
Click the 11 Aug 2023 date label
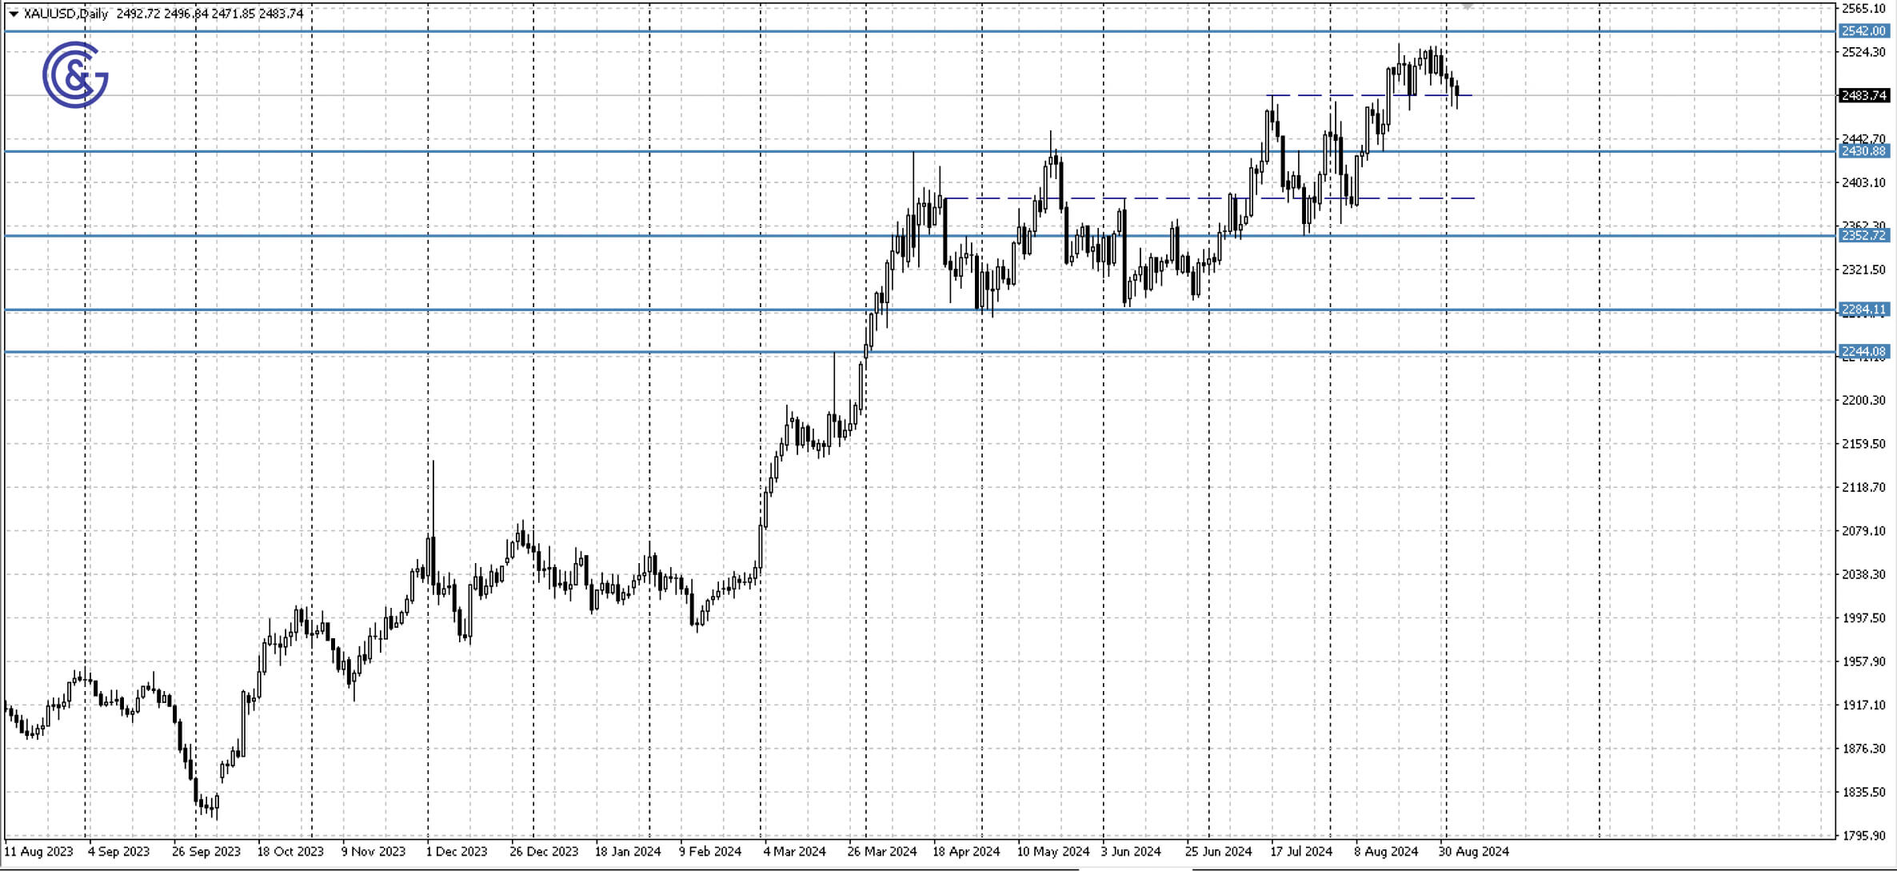(38, 852)
